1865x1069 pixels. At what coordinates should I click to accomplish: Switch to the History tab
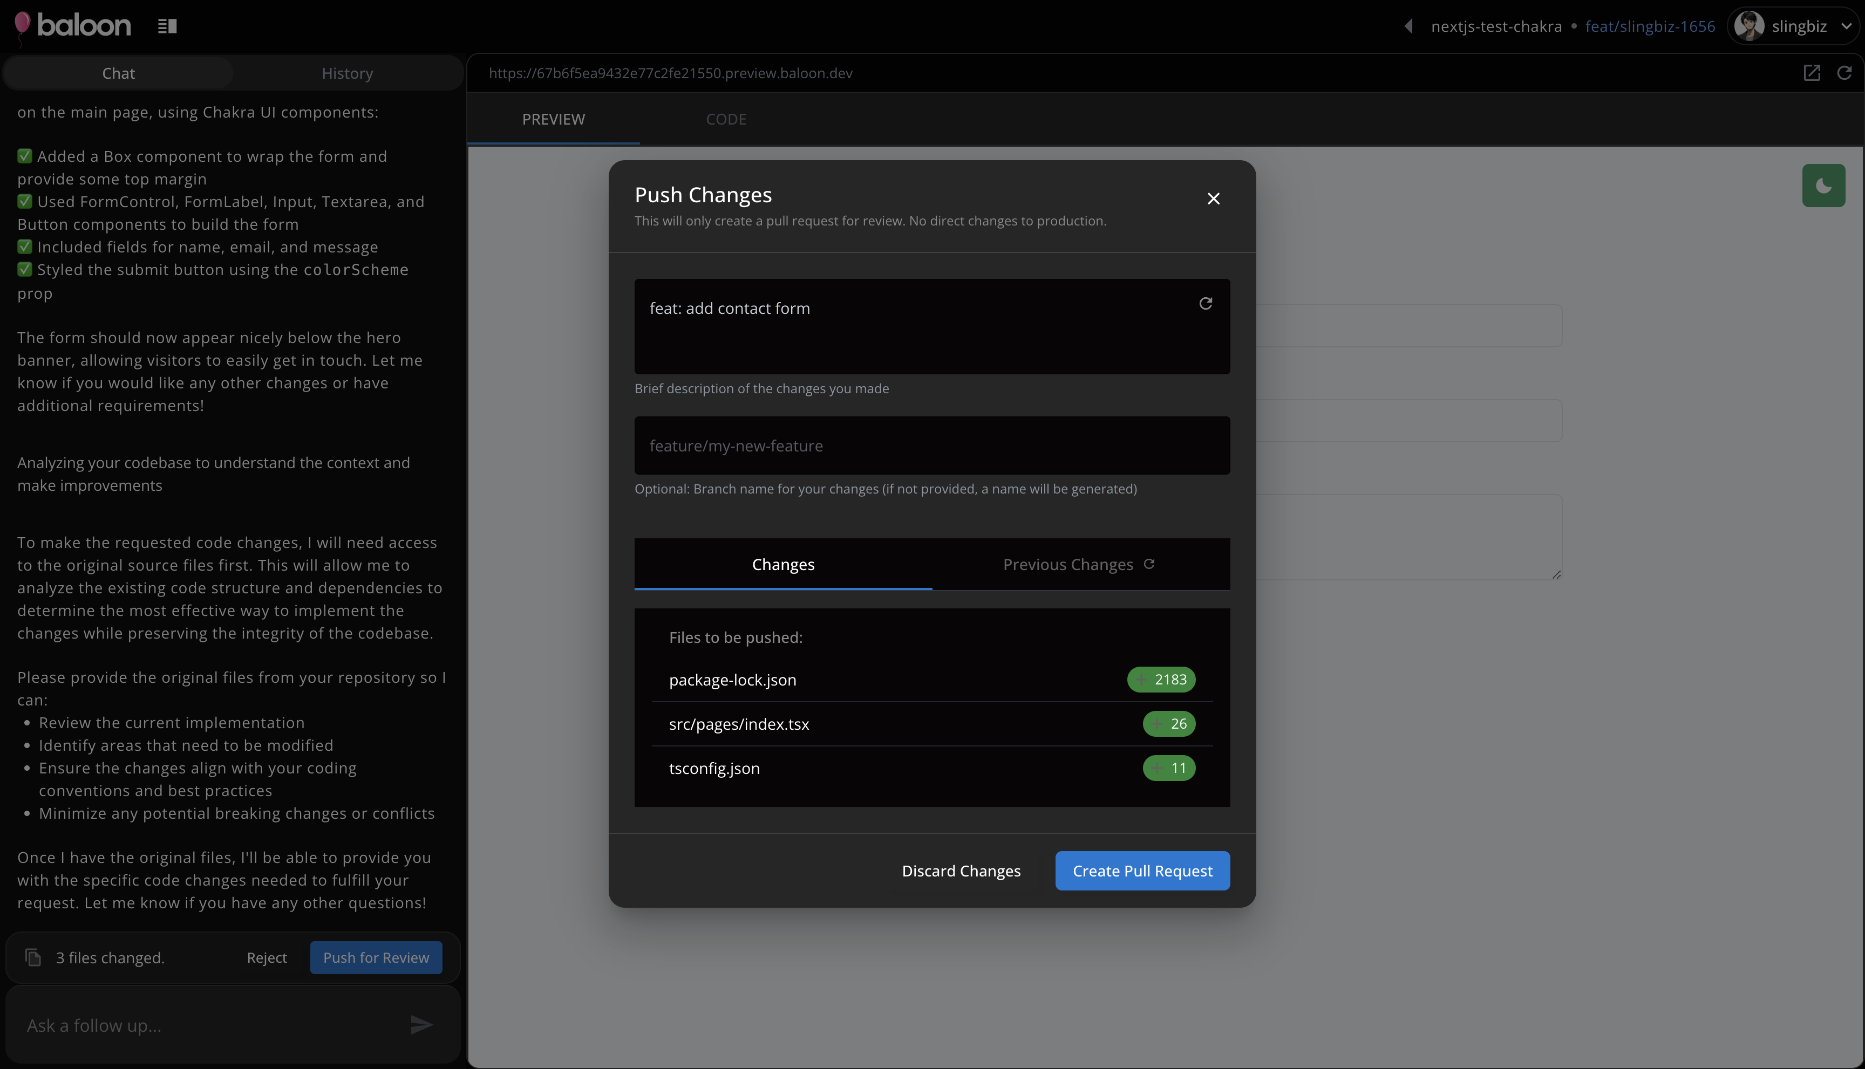click(x=346, y=73)
